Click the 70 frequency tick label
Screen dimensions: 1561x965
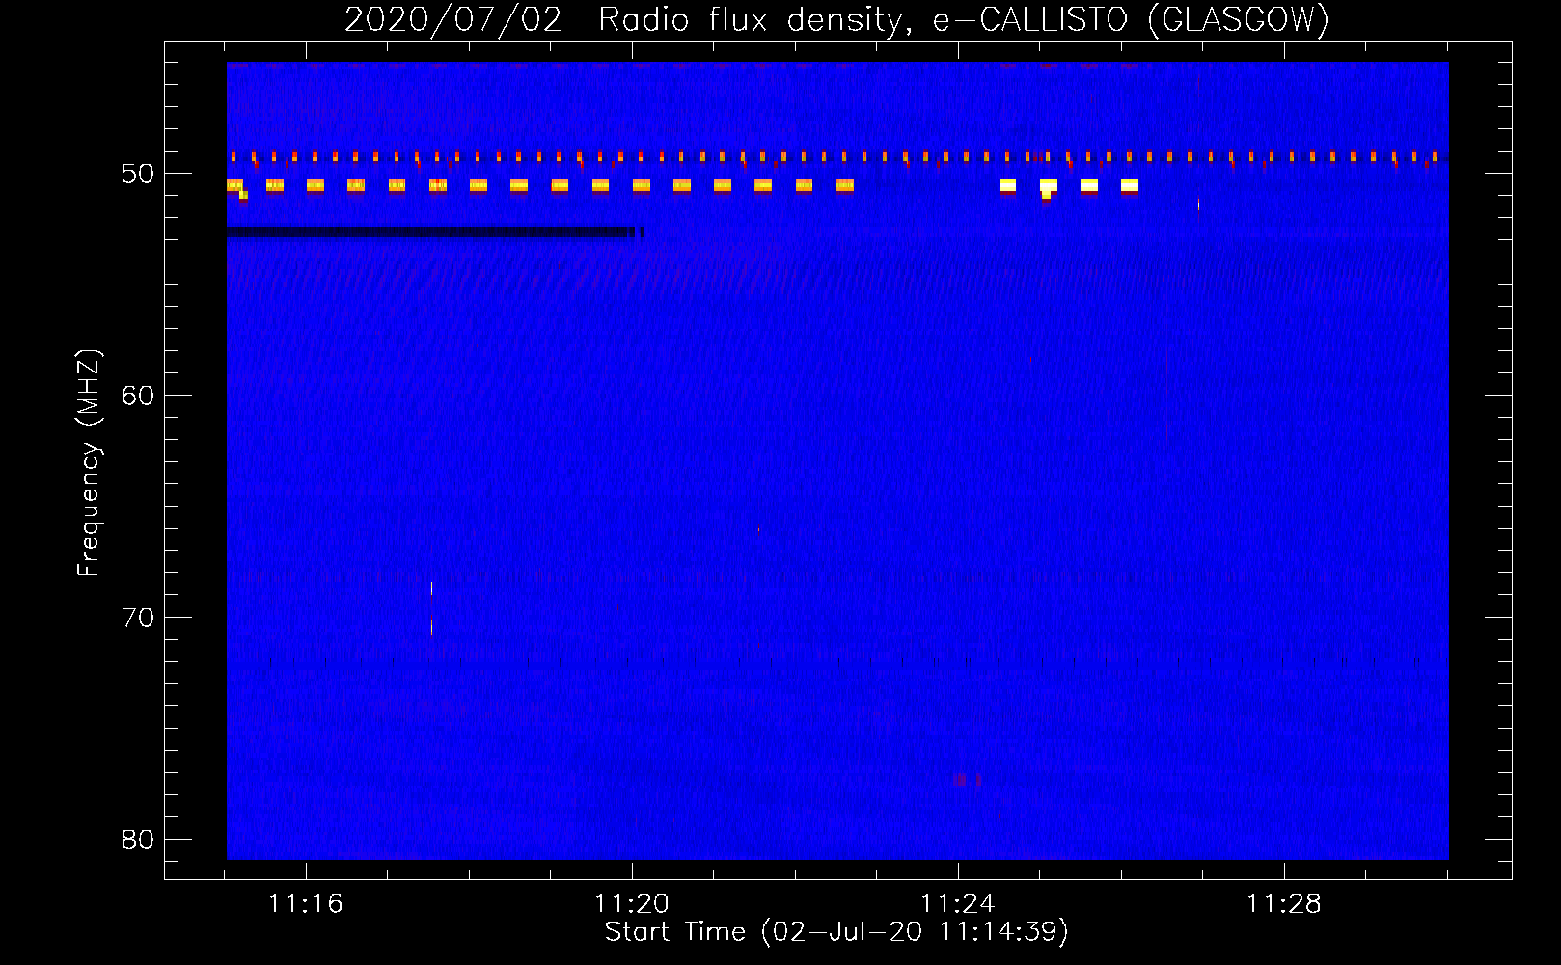click(x=138, y=618)
